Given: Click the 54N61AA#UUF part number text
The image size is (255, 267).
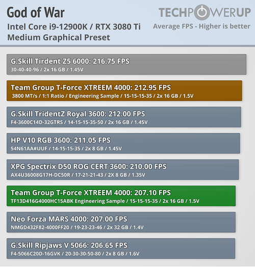Looking at the screenshot, I should pyautogui.click(x=29, y=148).
